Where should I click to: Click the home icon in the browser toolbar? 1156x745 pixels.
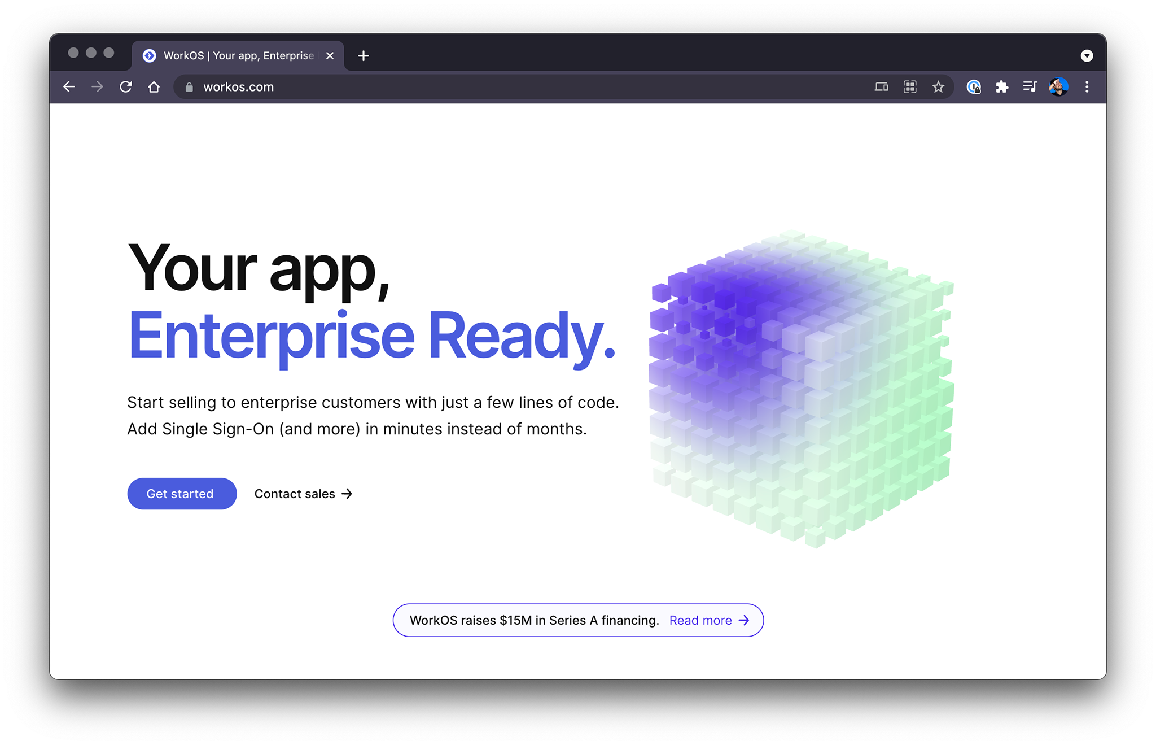(x=154, y=86)
